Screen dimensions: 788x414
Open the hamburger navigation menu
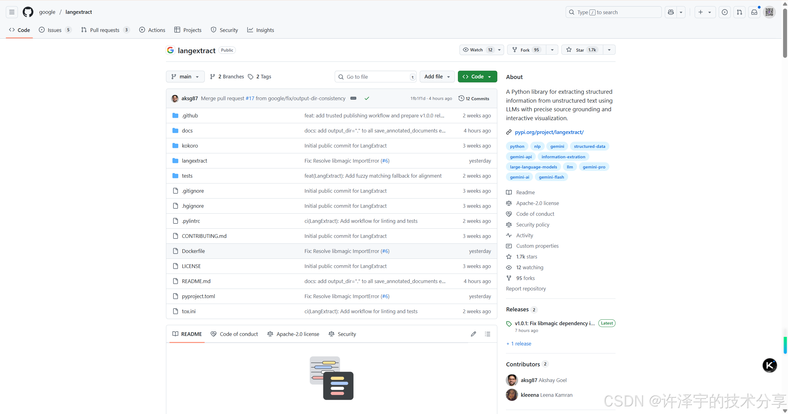pos(12,12)
